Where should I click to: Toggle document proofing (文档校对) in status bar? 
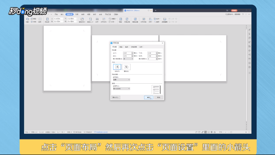pyautogui.click(x=88, y=132)
